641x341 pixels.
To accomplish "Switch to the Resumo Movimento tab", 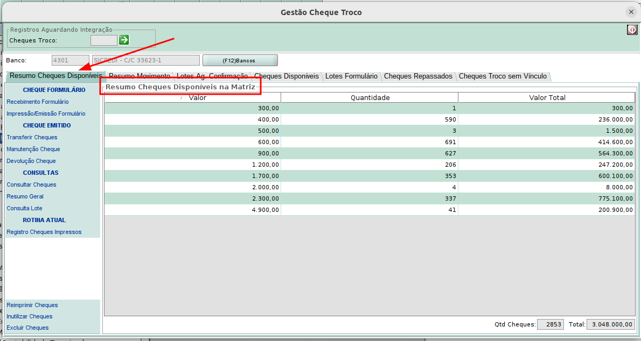I will 140,76.
